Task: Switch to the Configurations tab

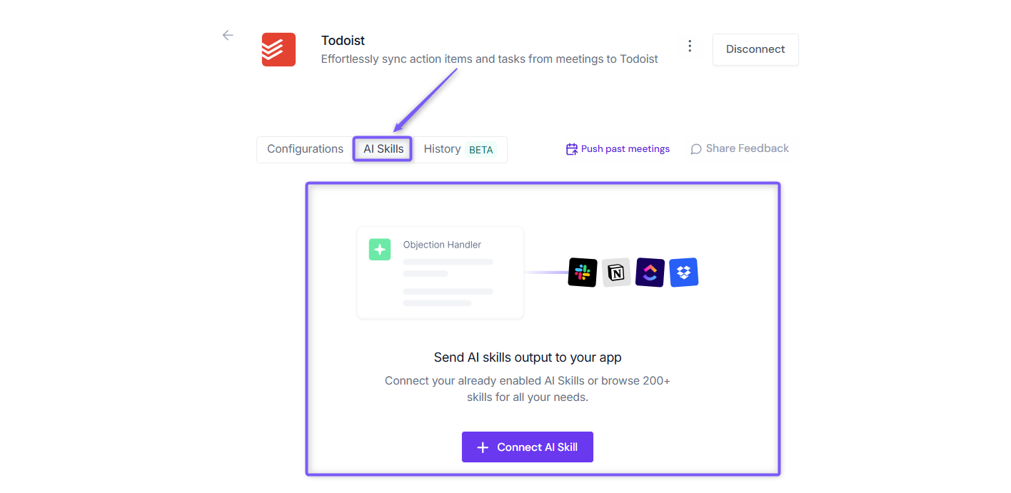Action: coord(305,149)
